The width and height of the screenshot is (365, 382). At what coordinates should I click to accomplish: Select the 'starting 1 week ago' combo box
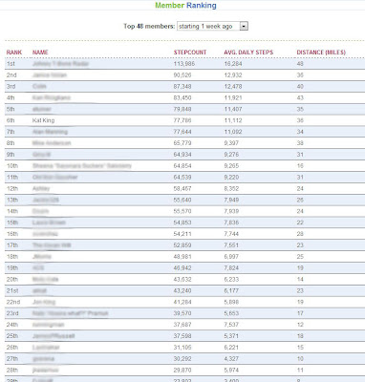tap(212, 26)
